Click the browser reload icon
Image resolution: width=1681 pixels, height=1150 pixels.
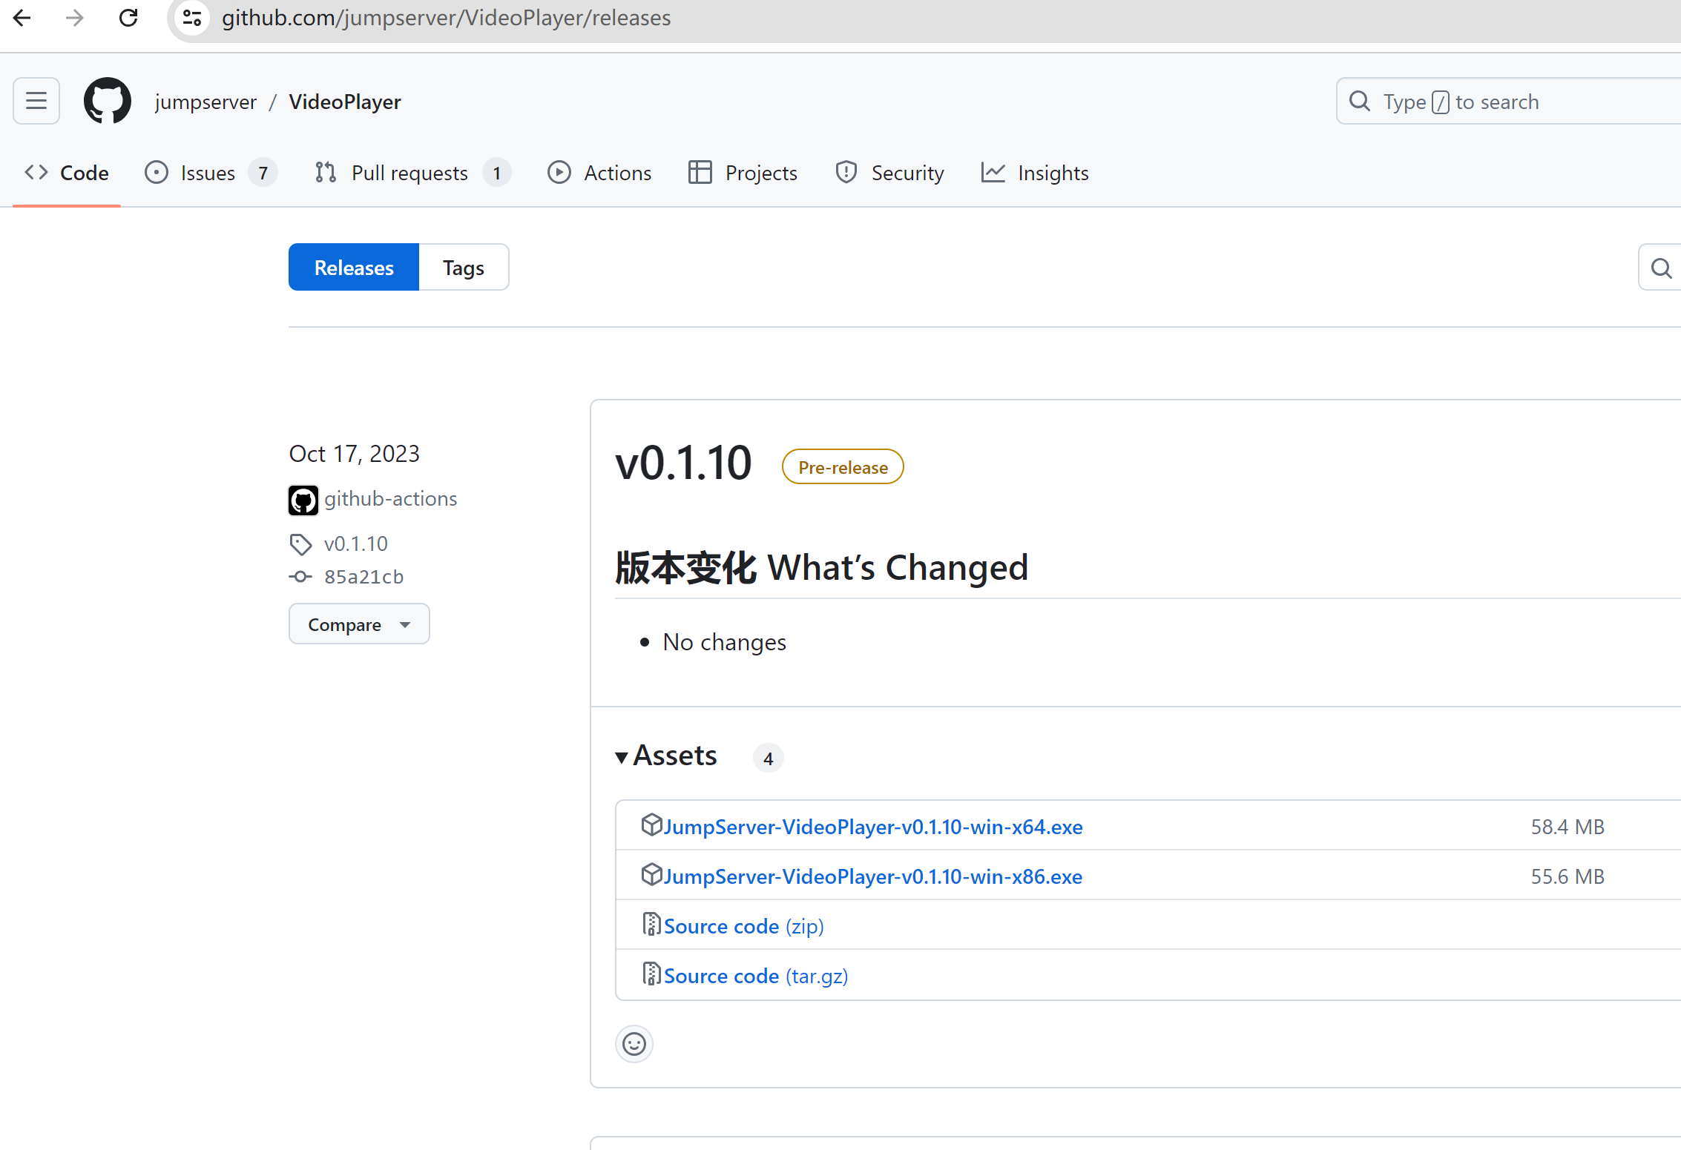click(128, 18)
